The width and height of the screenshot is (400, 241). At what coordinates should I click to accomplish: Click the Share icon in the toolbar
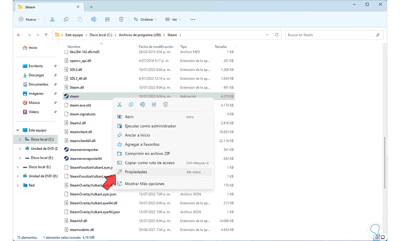click(107, 19)
